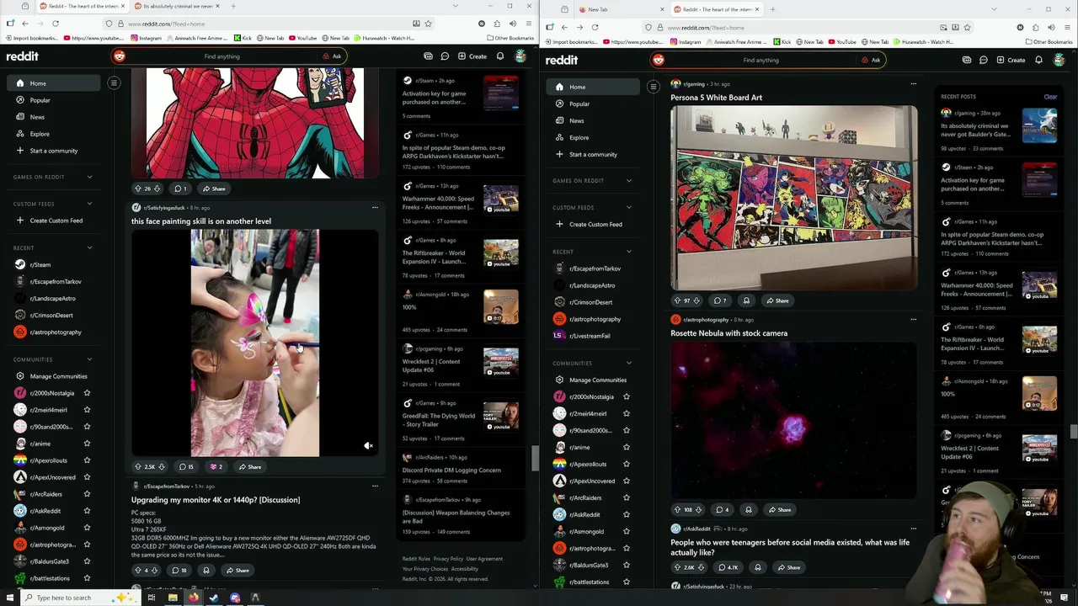Open the Reddit Rules footer link
The height and width of the screenshot is (606, 1078).
click(416, 559)
